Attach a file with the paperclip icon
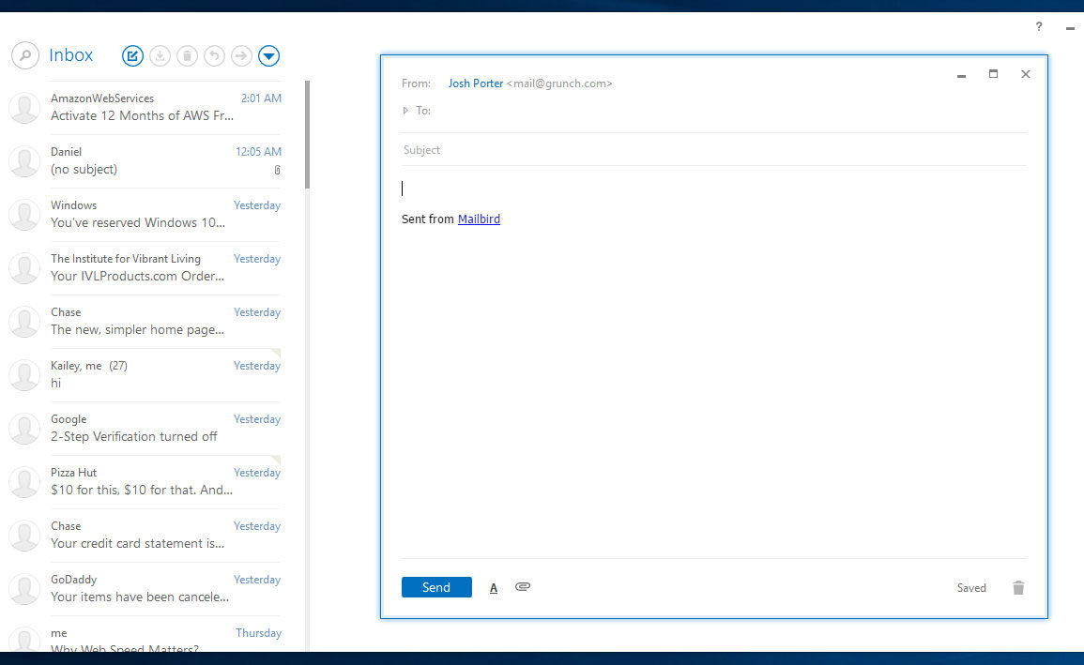Viewport: 1084px width, 665px height. [x=523, y=587]
